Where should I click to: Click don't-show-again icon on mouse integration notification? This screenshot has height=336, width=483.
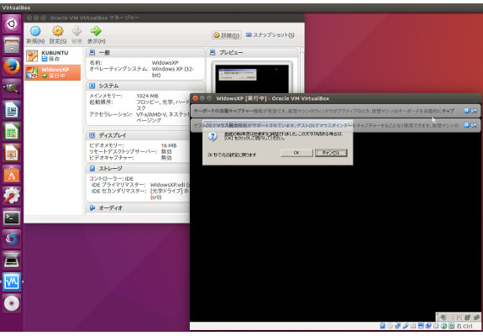click(474, 125)
